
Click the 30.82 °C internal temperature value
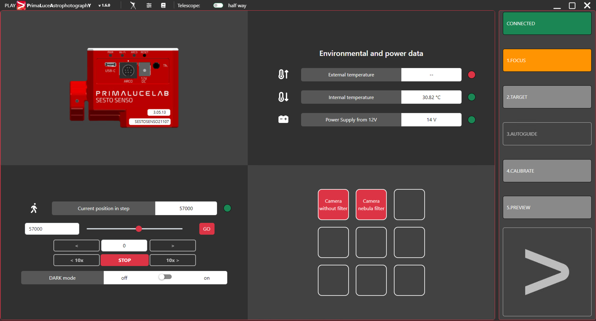point(431,97)
